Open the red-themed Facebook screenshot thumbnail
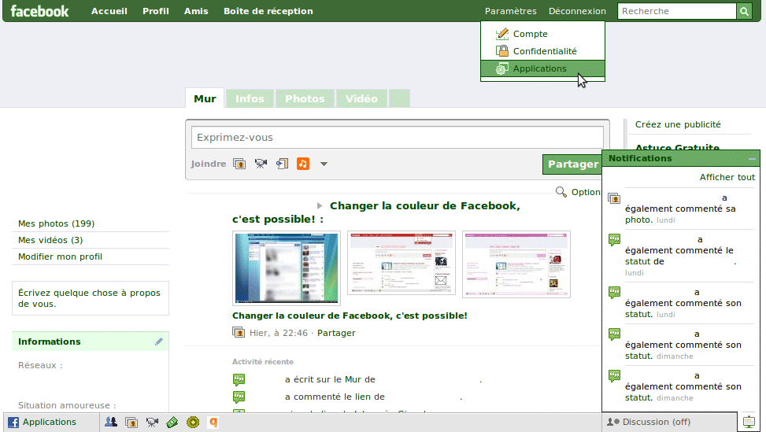 (x=401, y=263)
